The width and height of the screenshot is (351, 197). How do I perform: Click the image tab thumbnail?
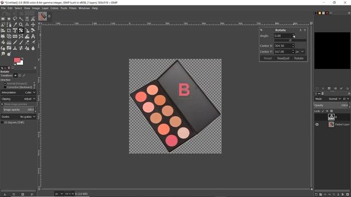[x=43, y=16]
